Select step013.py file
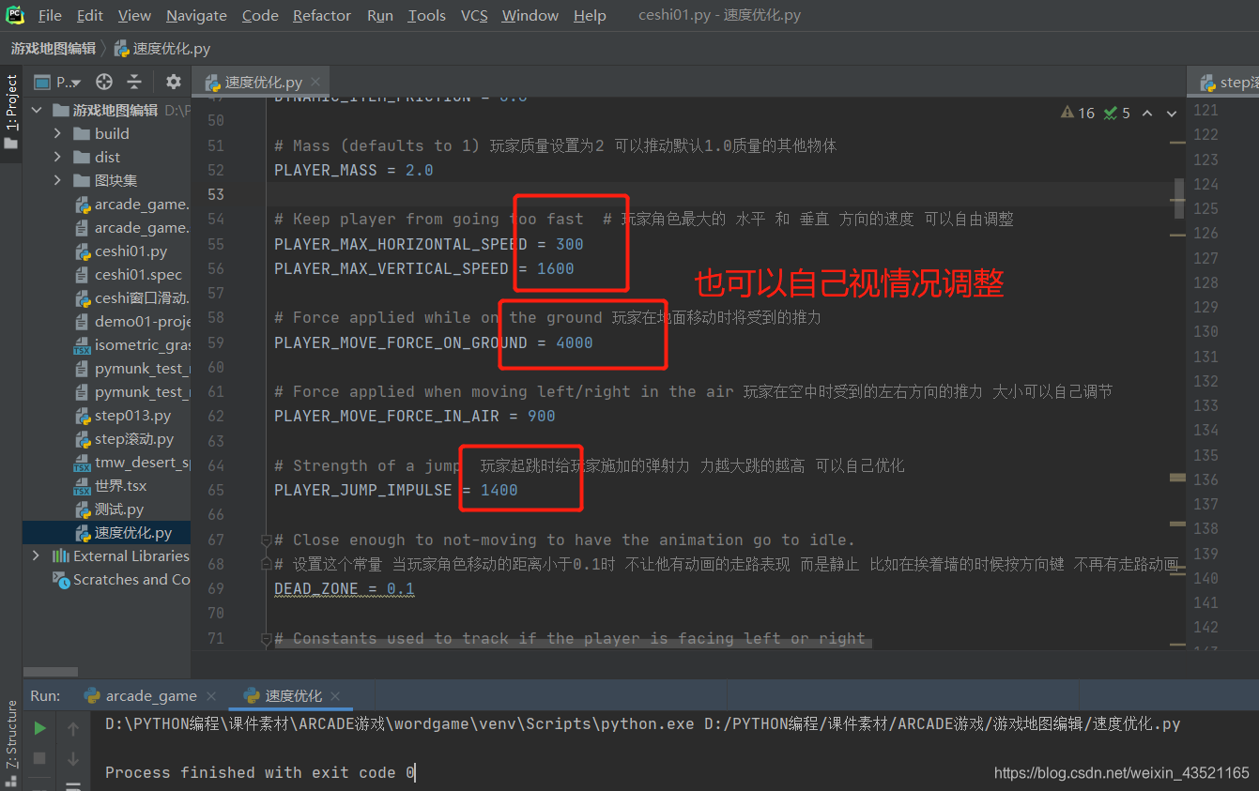The image size is (1259, 791). (x=132, y=416)
